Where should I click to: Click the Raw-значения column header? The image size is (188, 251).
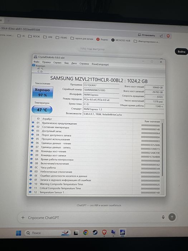(x=152, y=122)
